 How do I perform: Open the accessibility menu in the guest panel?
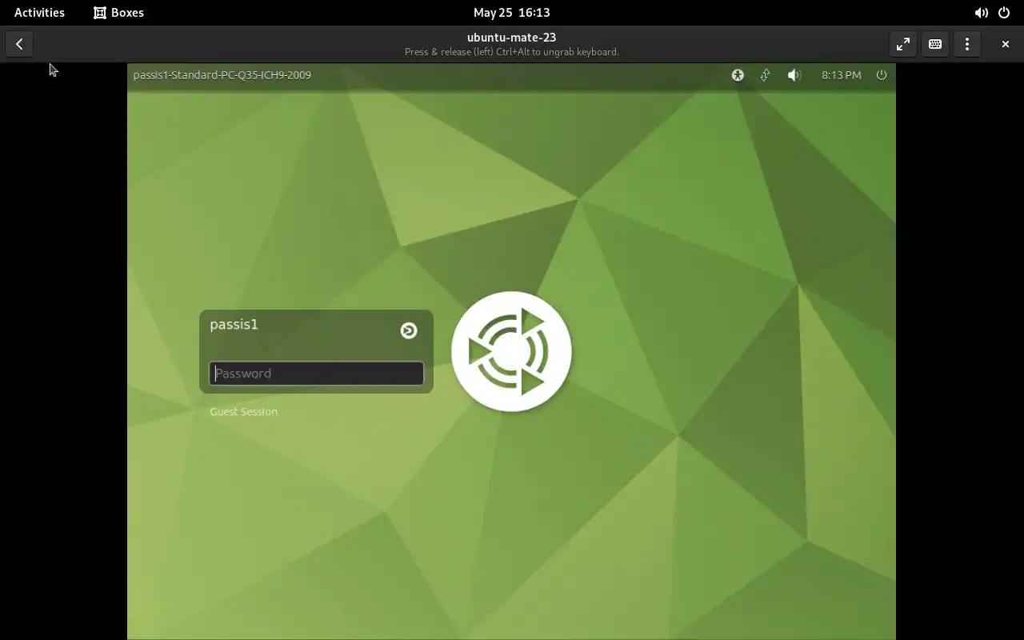[x=738, y=74]
